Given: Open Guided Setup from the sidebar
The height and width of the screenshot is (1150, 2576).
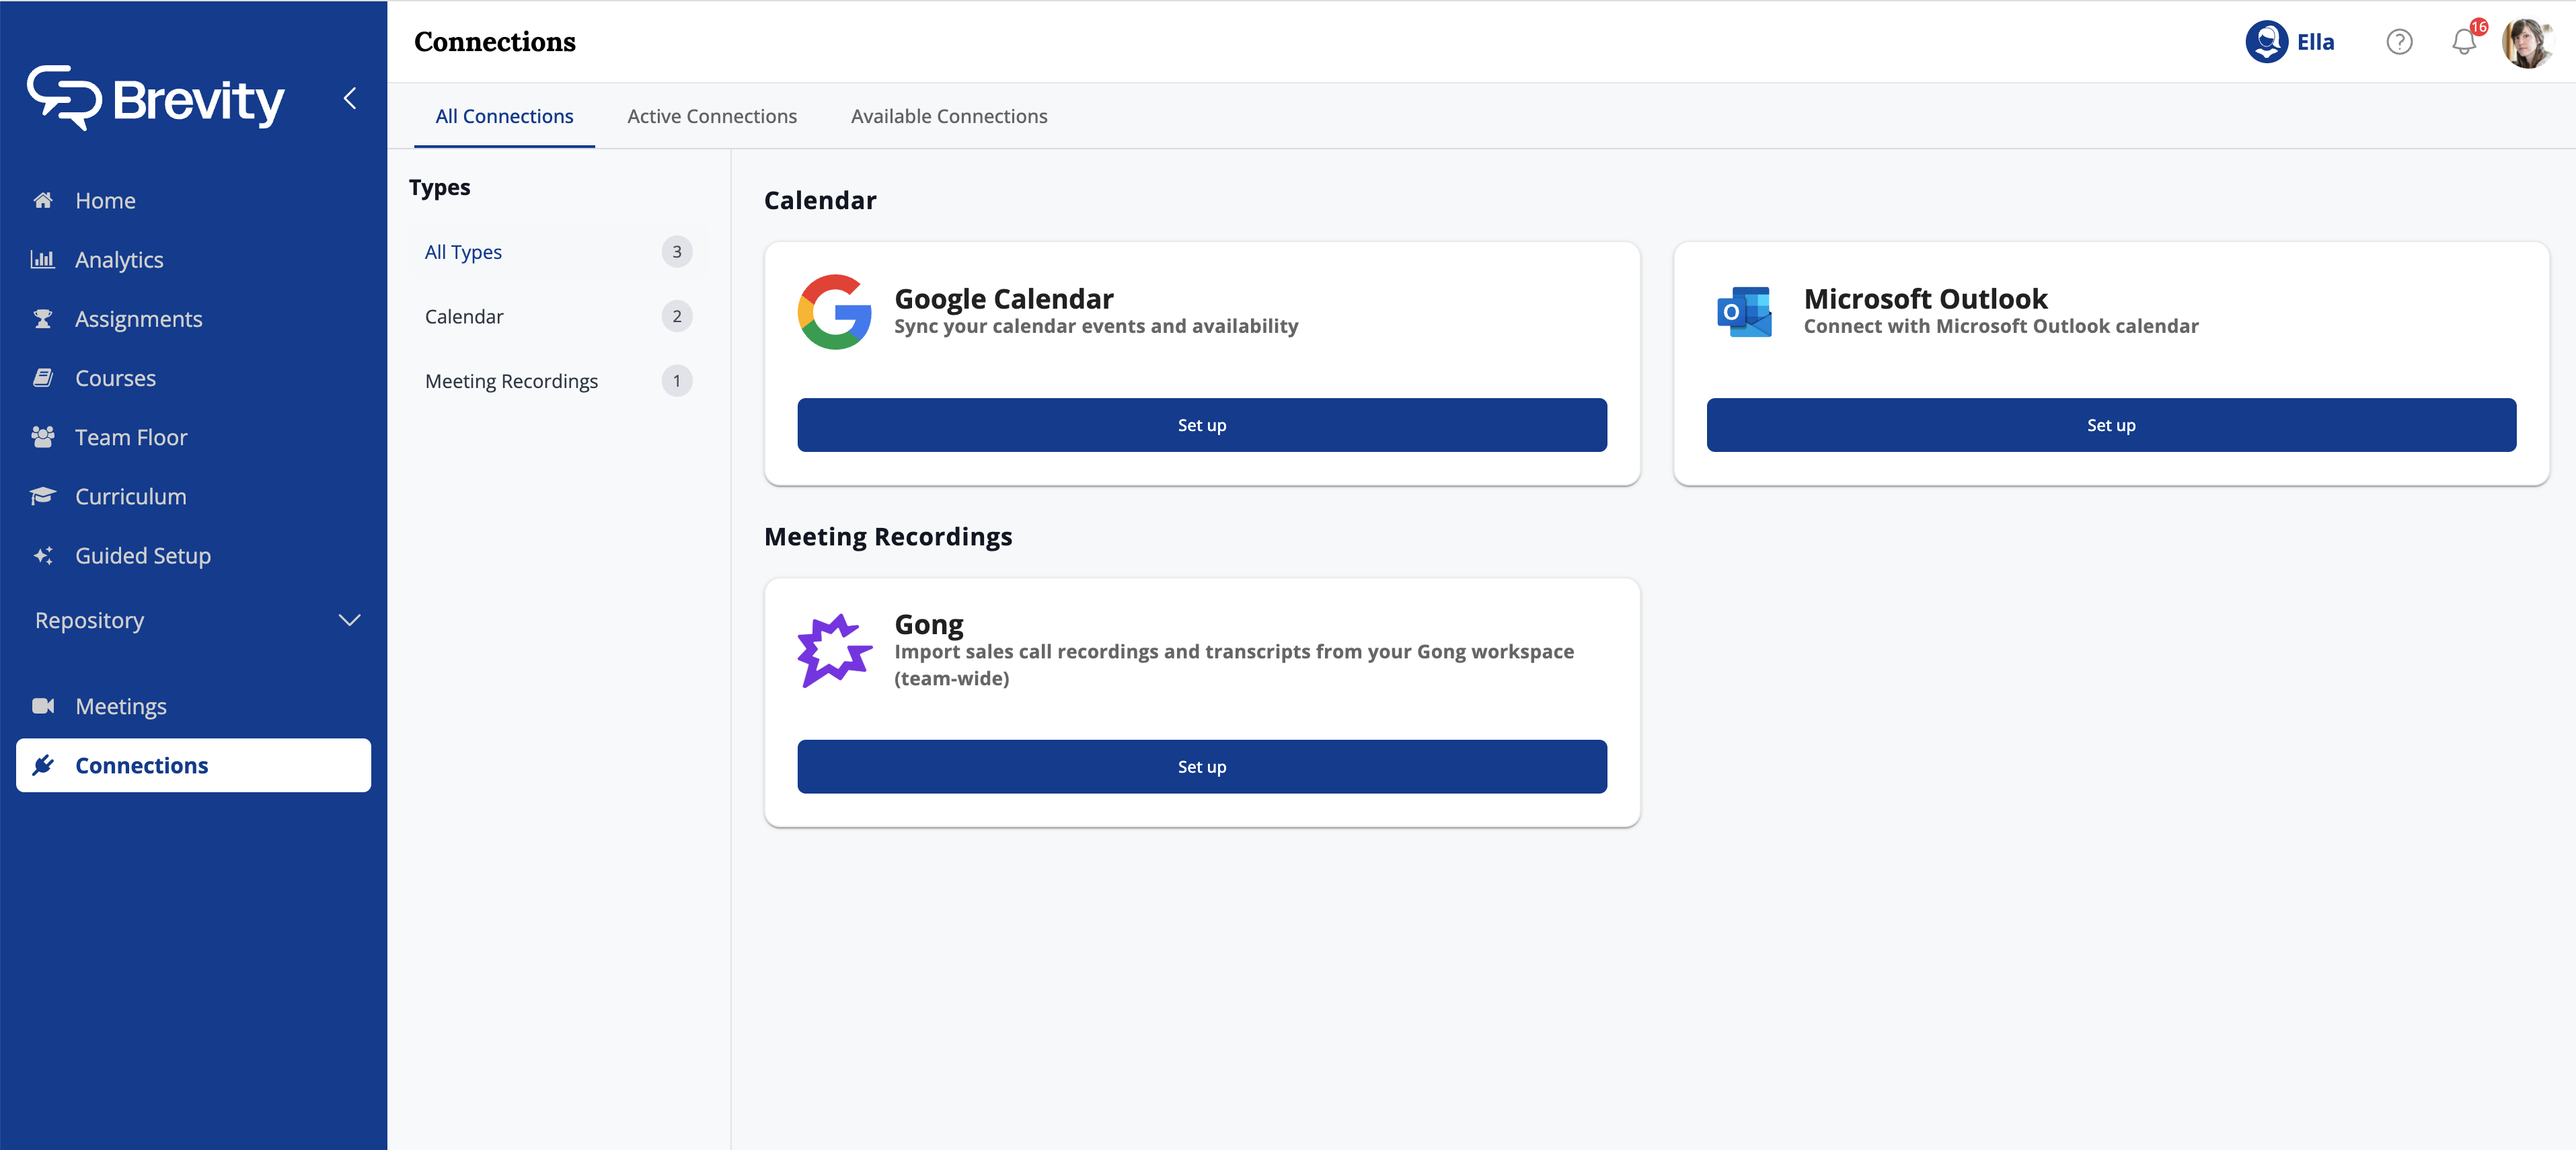Looking at the screenshot, I should click(142, 556).
